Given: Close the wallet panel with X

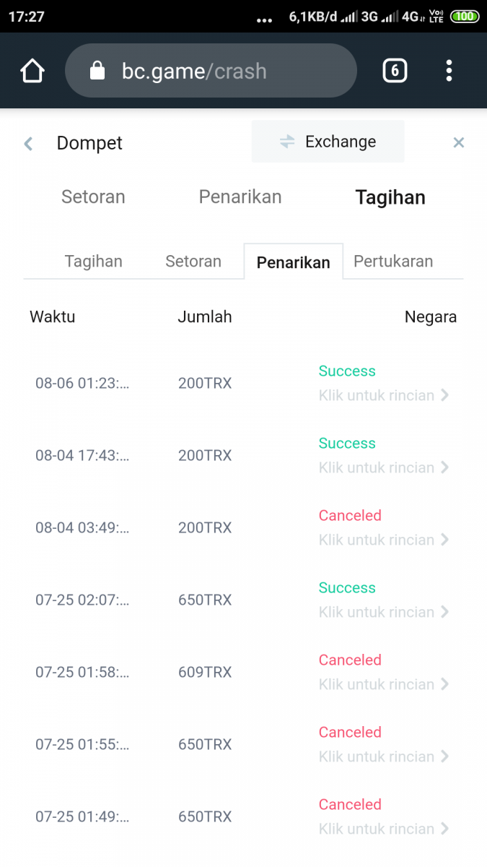Looking at the screenshot, I should click(x=458, y=143).
